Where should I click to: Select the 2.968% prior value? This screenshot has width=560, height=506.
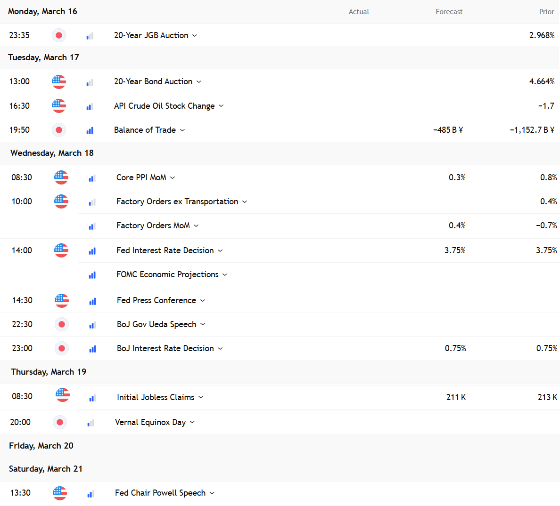pyautogui.click(x=542, y=35)
